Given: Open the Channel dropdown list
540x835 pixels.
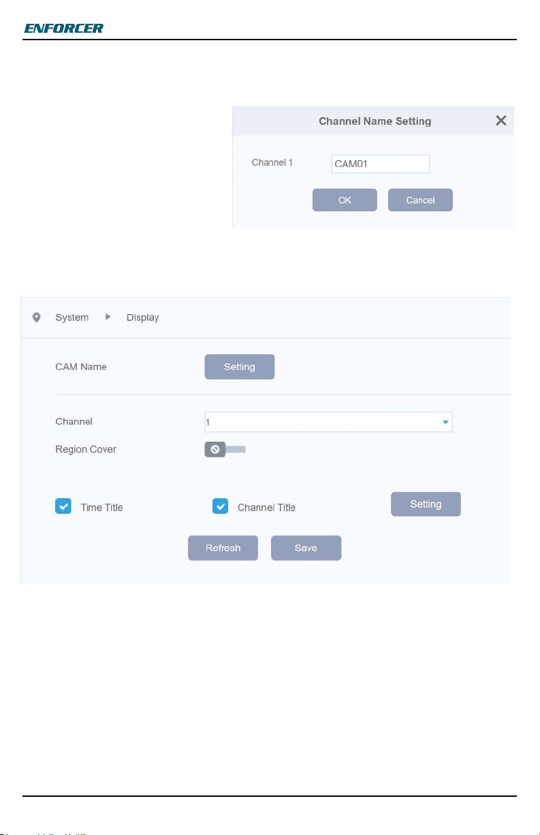Looking at the screenshot, I should 328,422.
